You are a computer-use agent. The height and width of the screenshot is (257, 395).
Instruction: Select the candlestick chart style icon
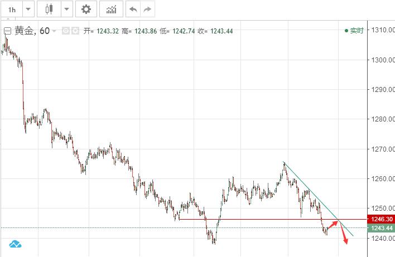(49, 9)
